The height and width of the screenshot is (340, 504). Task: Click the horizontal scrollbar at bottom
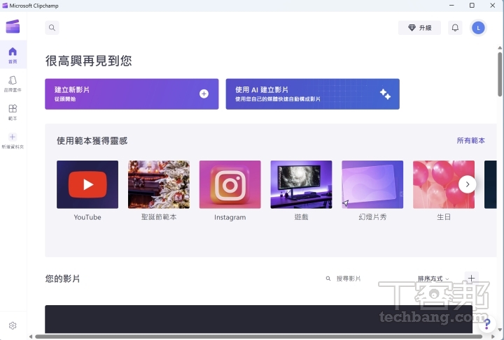click(x=259, y=337)
